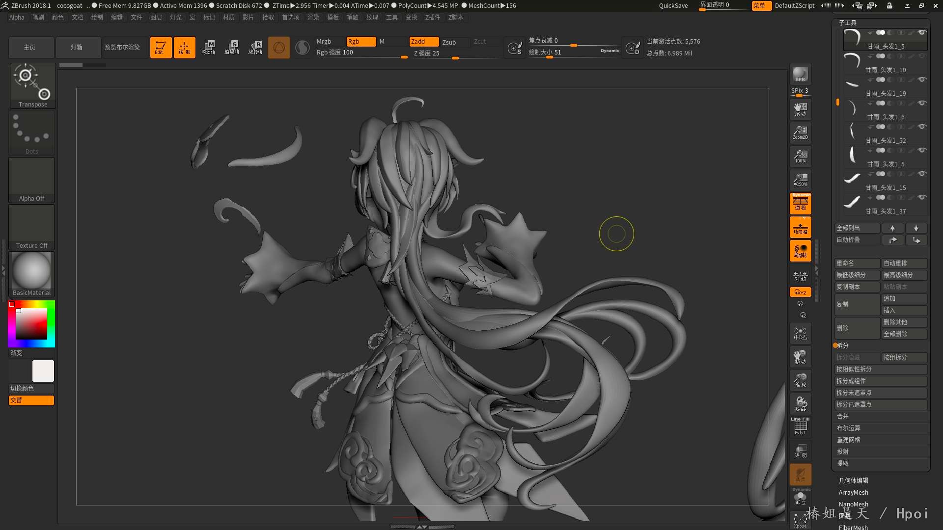The width and height of the screenshot is (943, 530).
Task: Toggle visibility of 甘雨_头发1_52 subtool
Action: [922, 127]
